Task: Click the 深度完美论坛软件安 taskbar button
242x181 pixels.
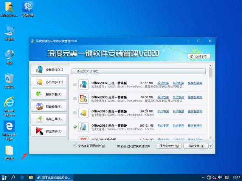Action: coord(54,178)
